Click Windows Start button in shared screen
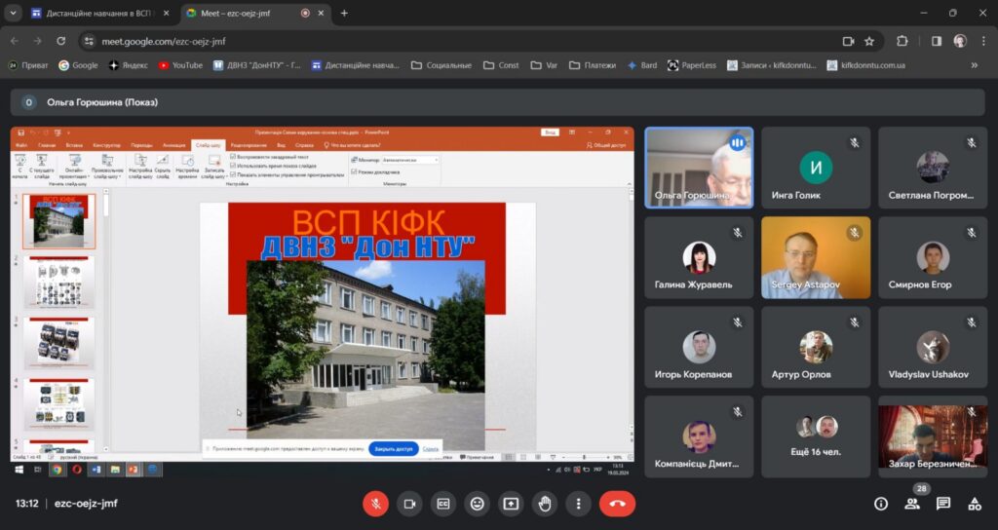 coord(19,470)
